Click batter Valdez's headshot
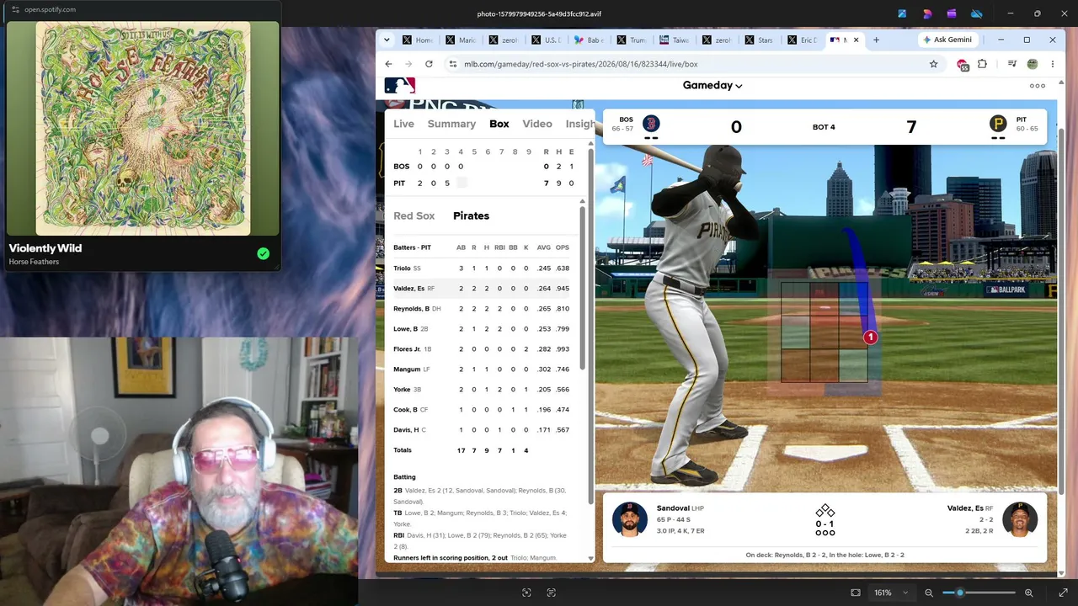This screenshot has width=1078, height=606. pyautogui.click(x=1020, y=519)
